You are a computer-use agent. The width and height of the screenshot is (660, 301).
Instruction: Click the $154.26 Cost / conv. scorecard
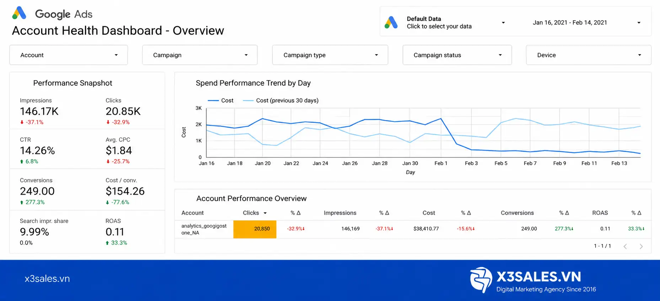pyautogui.click(x=125, y=191)
